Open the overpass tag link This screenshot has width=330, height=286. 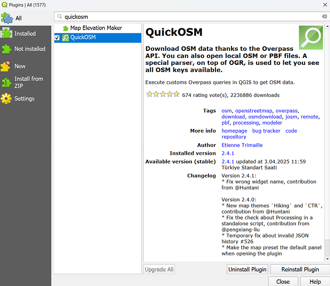point(287,111)
